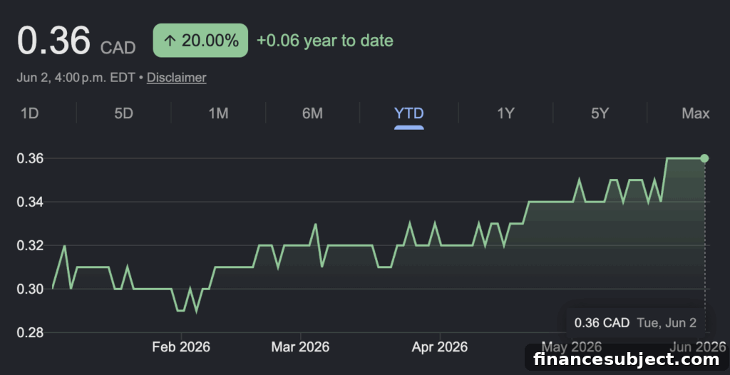Image resolution: width=730 pixels, height=375 pixels.
Task: Show the 1Y chart range
Action: [505, 113]
